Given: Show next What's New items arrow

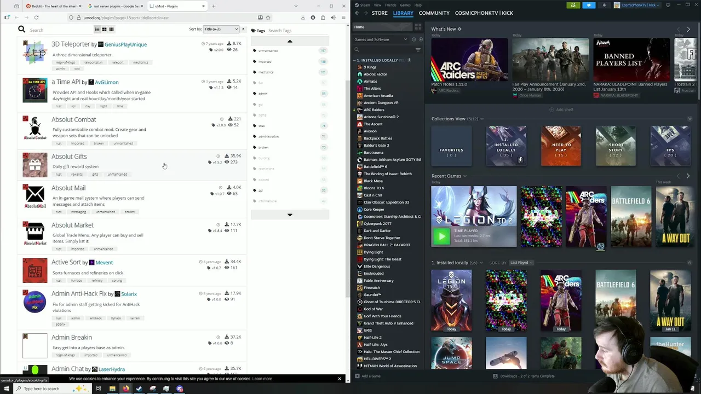Looking at the screenshot, I should click(688, 29).
